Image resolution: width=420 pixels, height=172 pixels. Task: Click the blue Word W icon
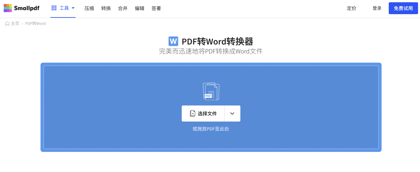click(x=173, y=41)
